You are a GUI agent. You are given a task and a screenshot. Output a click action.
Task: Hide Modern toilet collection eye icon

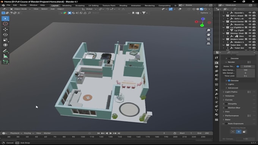click(x=250, y=39)
